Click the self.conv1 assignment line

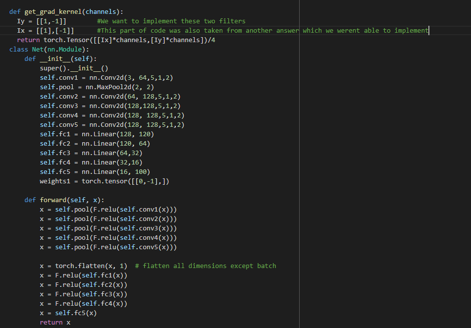(x=106, y=78)
